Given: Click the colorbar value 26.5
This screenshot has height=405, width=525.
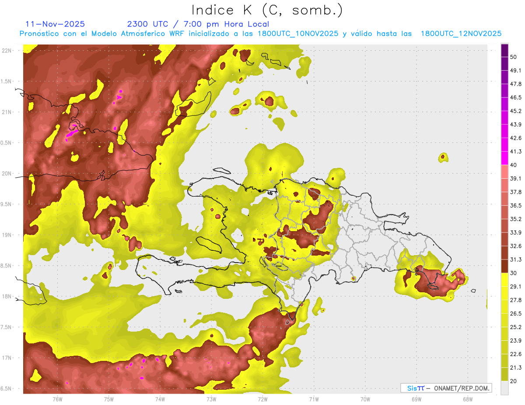Looking at the screenshot, I should [516, 314].
